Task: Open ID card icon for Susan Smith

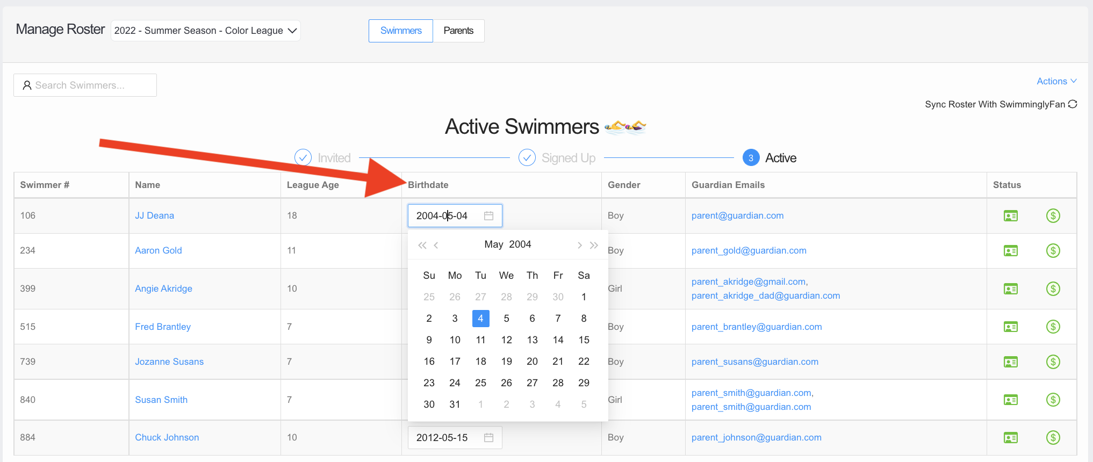Action: coord(1011,400)
